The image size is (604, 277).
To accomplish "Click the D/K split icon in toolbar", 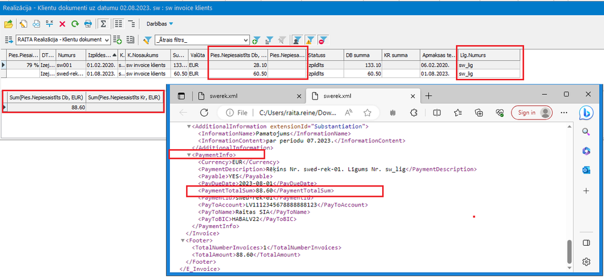I will pyautogui.click(x=50, y=24).
